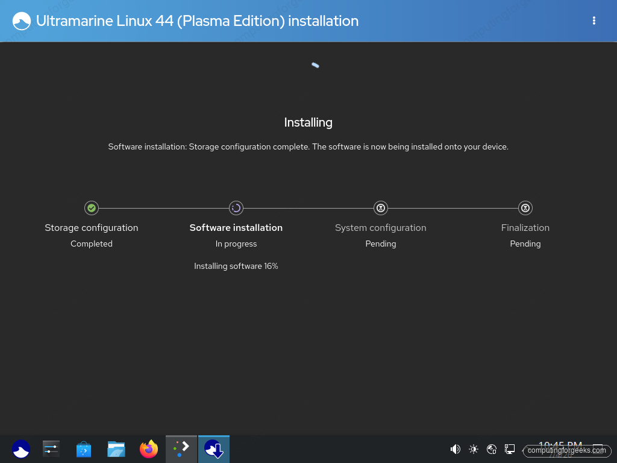Click the loading spinner above Installing

[315, 65]
